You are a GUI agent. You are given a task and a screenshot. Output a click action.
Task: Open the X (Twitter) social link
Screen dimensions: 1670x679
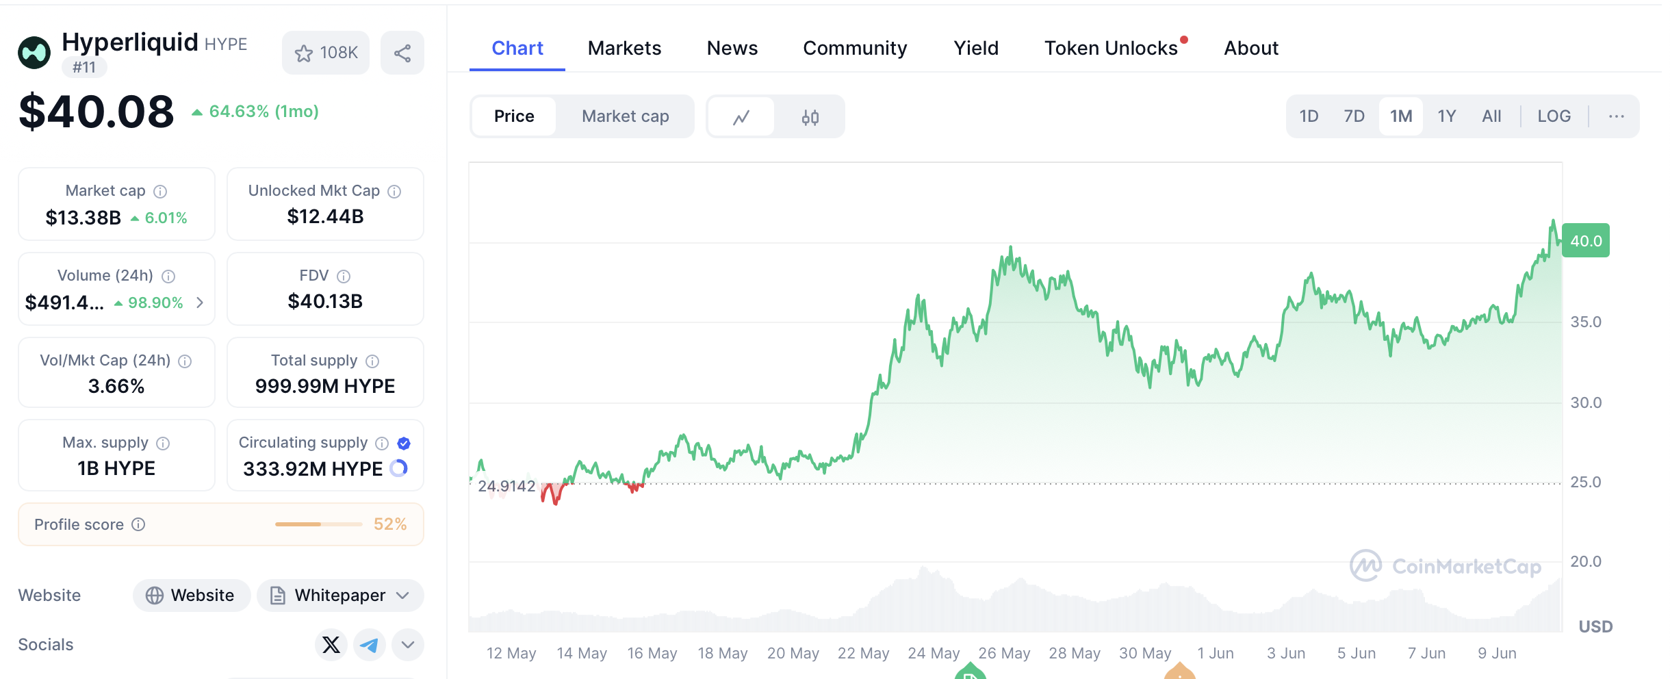coord(331,645)
